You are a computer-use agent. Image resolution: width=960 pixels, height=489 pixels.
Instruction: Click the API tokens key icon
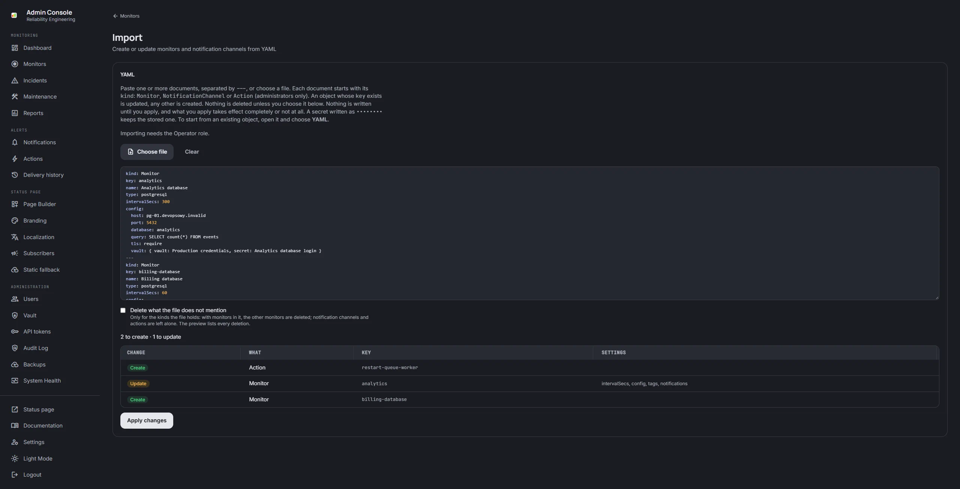[x=15, y=332]
